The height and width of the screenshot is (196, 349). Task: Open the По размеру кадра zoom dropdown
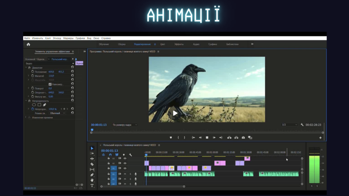click(125, 125)
